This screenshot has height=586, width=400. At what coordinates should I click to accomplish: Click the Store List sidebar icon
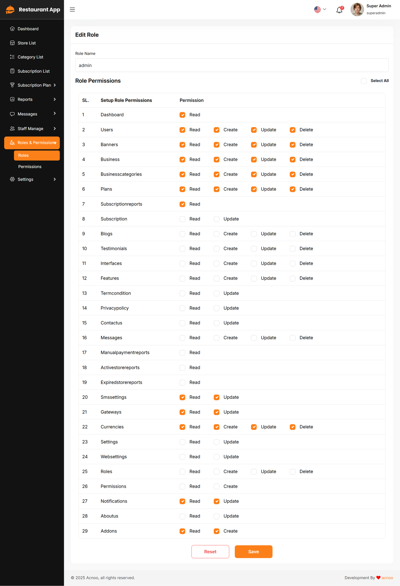[12, 43]
